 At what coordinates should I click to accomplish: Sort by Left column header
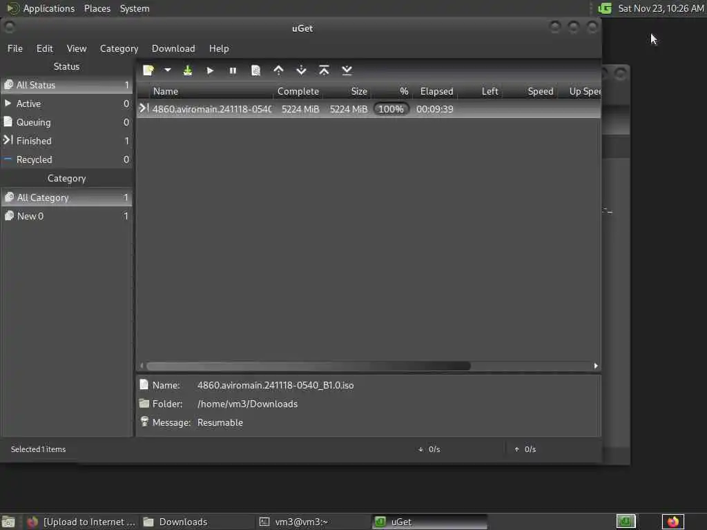tap(481, 91)
